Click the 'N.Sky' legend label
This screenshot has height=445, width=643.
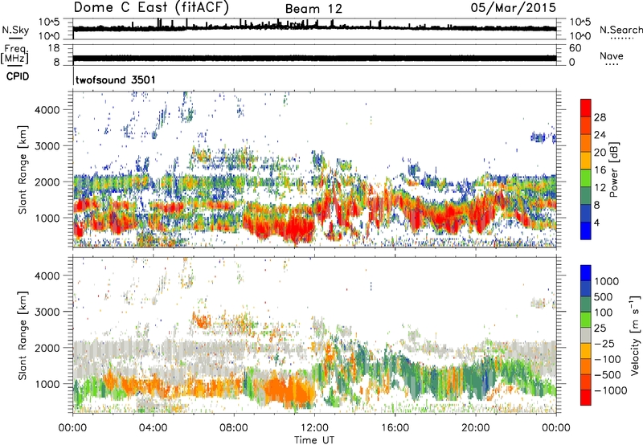pyautogui.click(x=15, y=30)
